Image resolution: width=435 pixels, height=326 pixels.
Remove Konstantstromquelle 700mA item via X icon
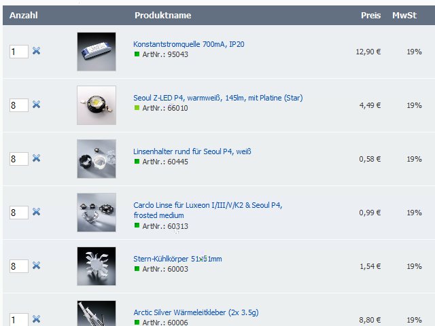click(36, 51)
